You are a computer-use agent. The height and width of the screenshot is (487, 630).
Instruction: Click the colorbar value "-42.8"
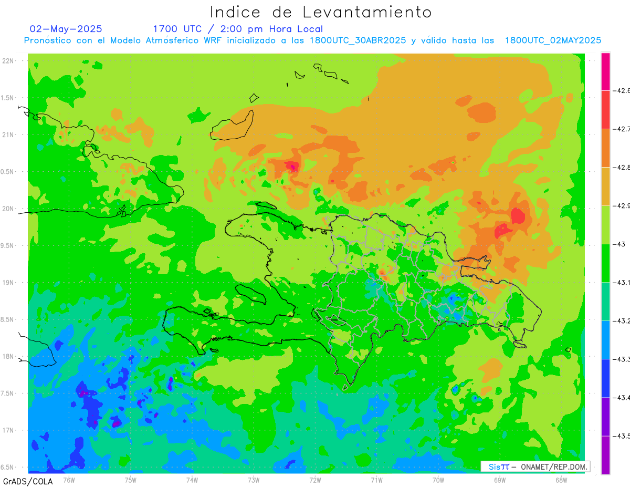pos(621,167)
